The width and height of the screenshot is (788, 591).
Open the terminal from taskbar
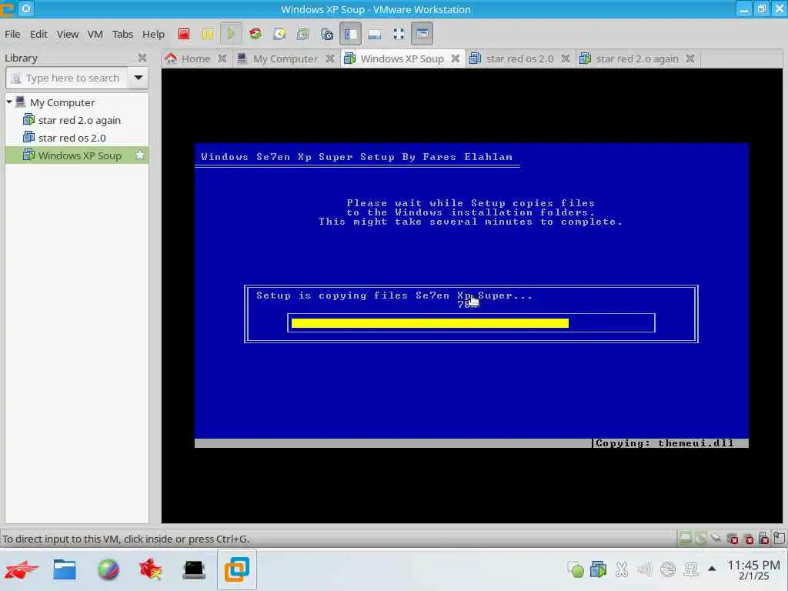point(193,570)
